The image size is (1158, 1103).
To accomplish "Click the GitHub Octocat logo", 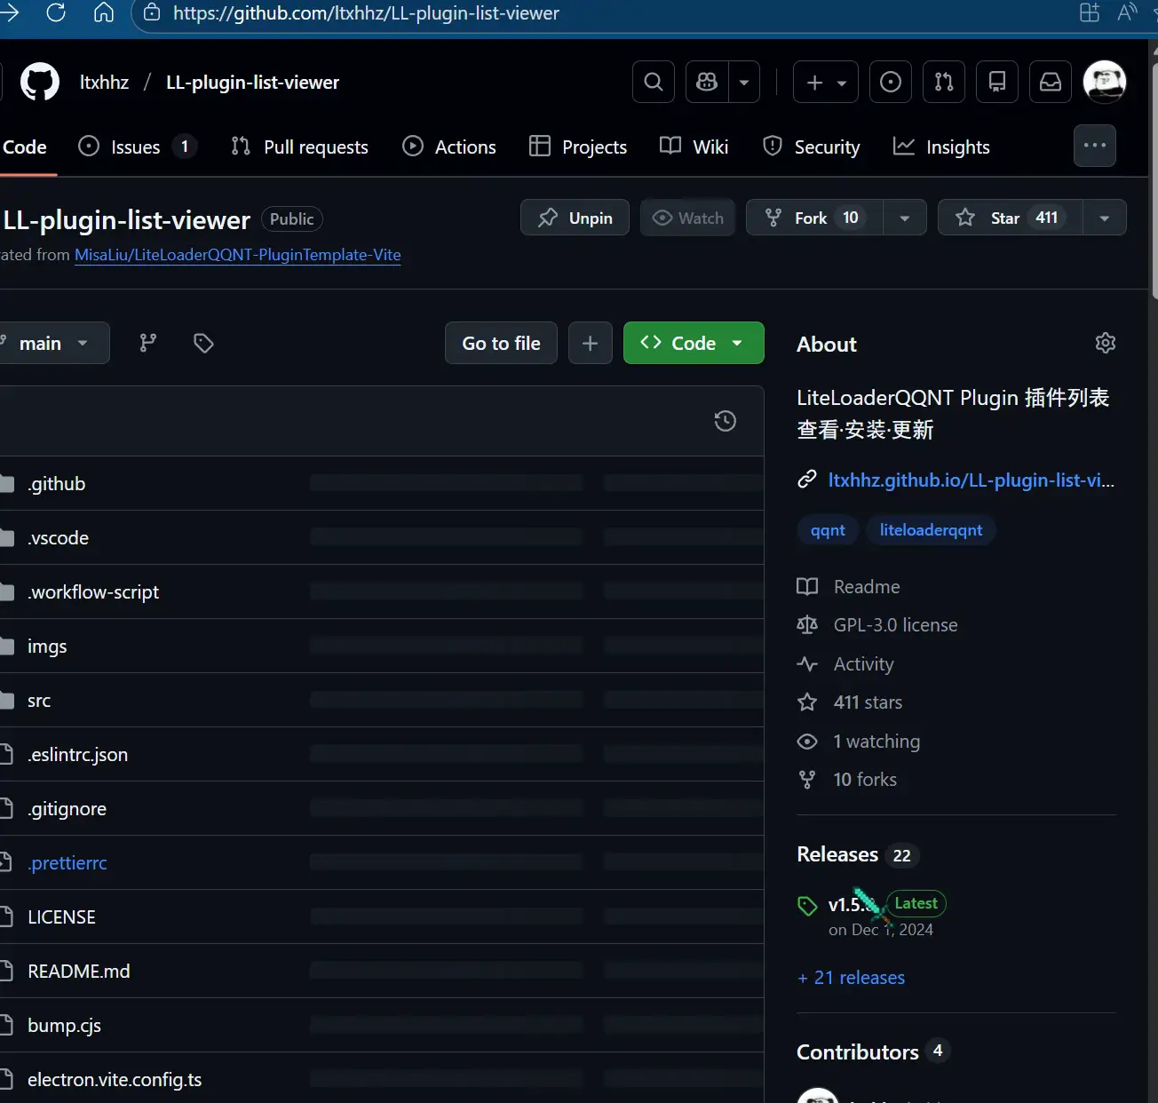I will click(39, 83).
